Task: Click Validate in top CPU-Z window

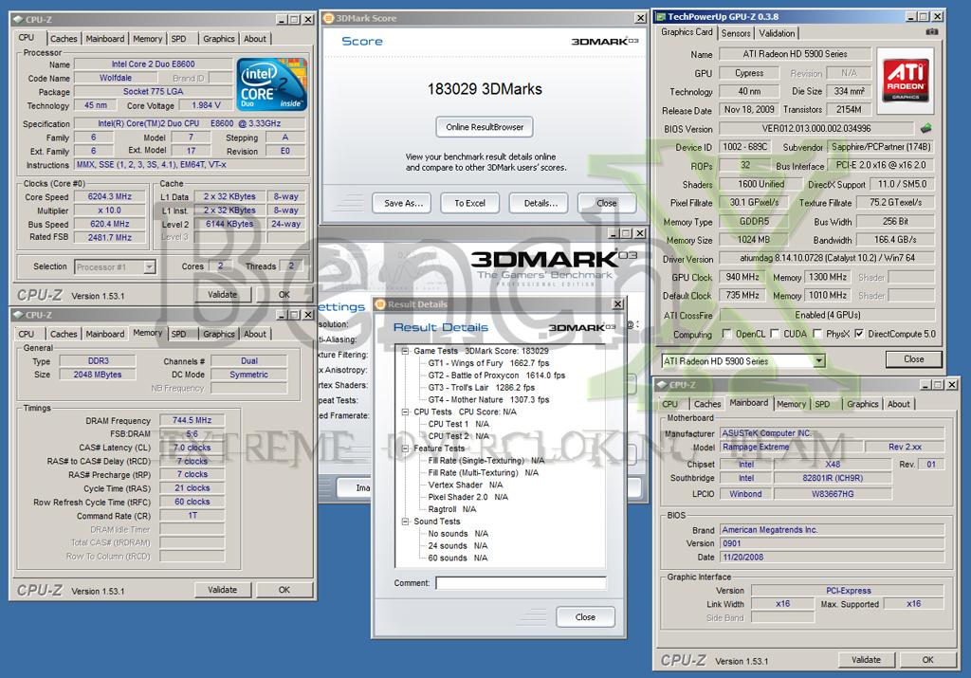Action: pos(222,295)
